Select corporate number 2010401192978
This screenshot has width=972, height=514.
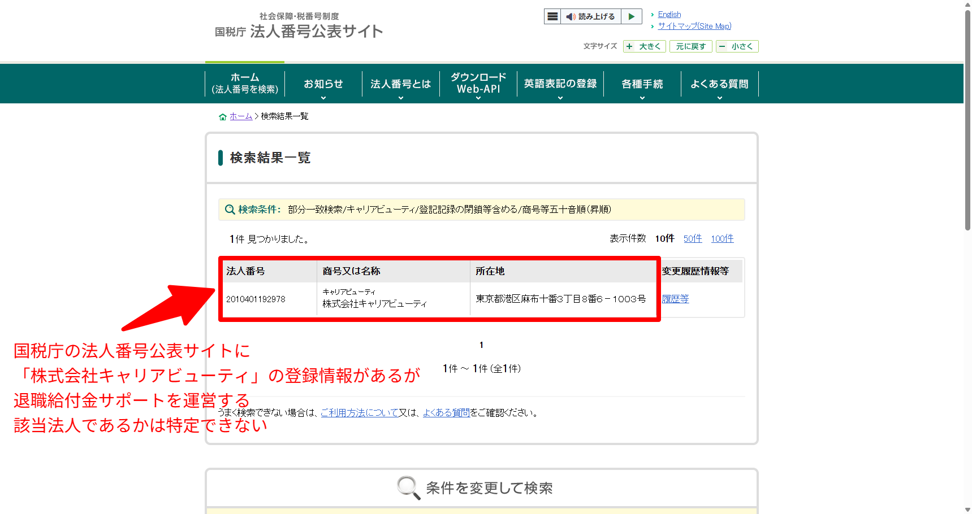tap(256, 299)
